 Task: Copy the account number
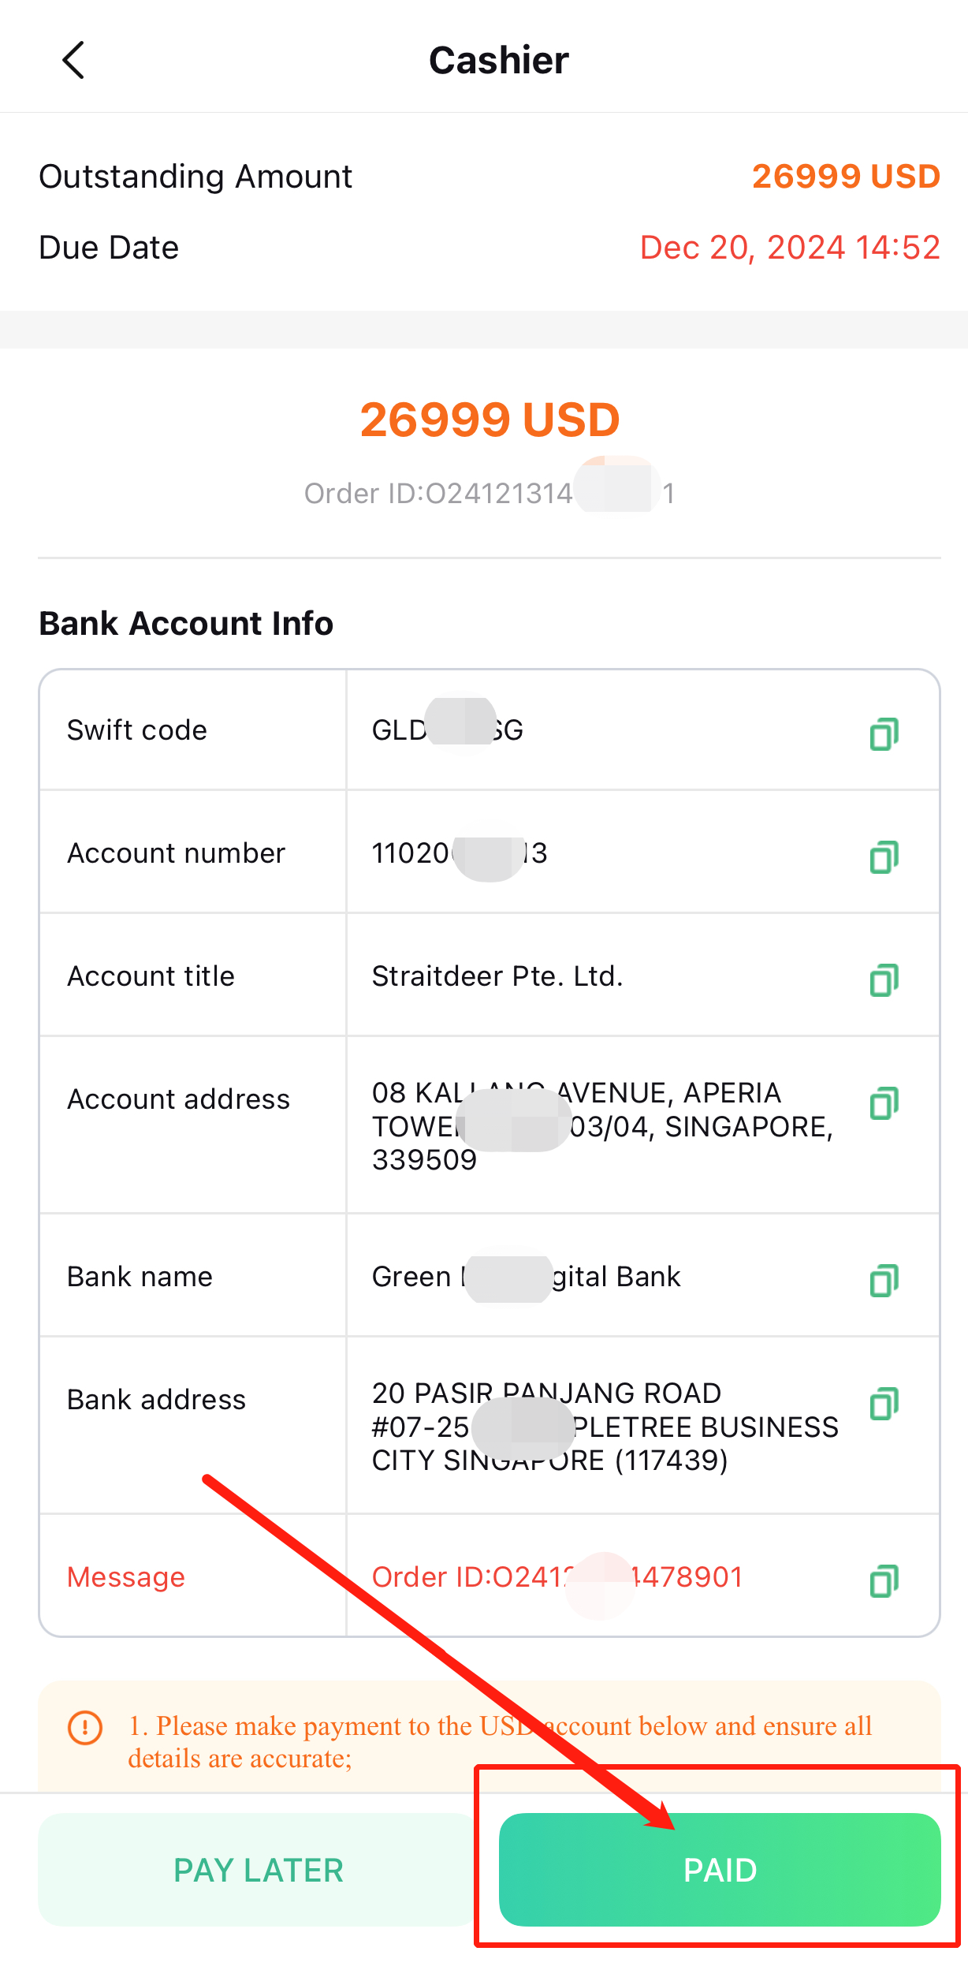884,856
